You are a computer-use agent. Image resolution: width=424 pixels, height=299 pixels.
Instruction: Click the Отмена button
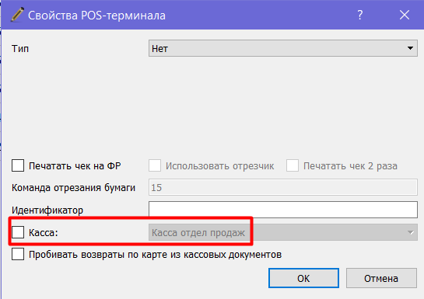[x=381, y=278]
